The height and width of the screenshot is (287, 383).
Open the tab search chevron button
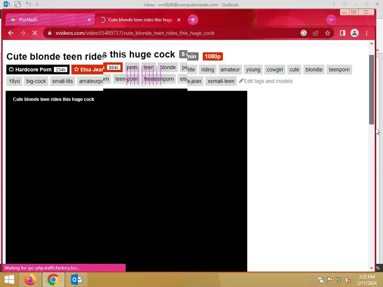point(331,20)
